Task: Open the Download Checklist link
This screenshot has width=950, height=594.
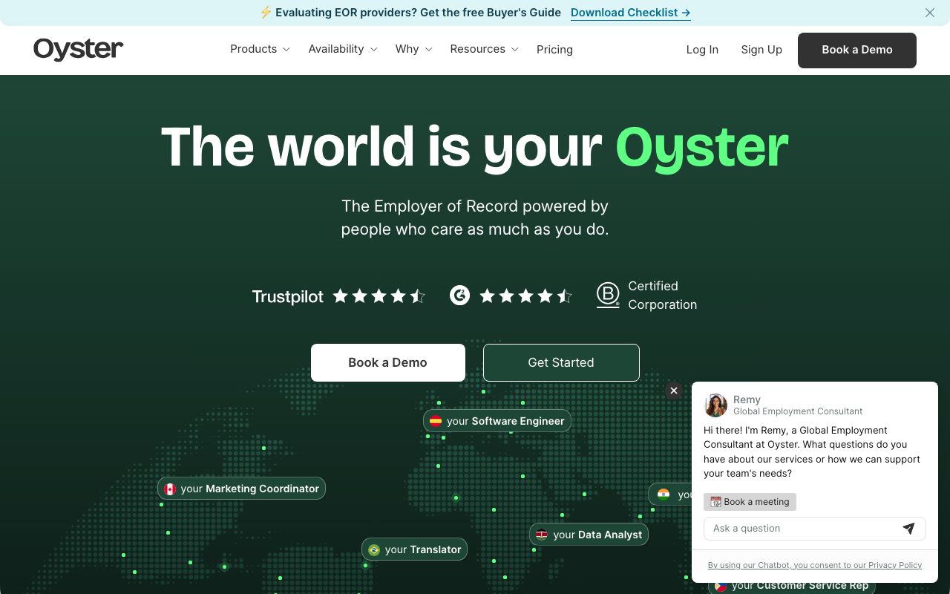Action: pyautogui.click(x=631, y=13)
